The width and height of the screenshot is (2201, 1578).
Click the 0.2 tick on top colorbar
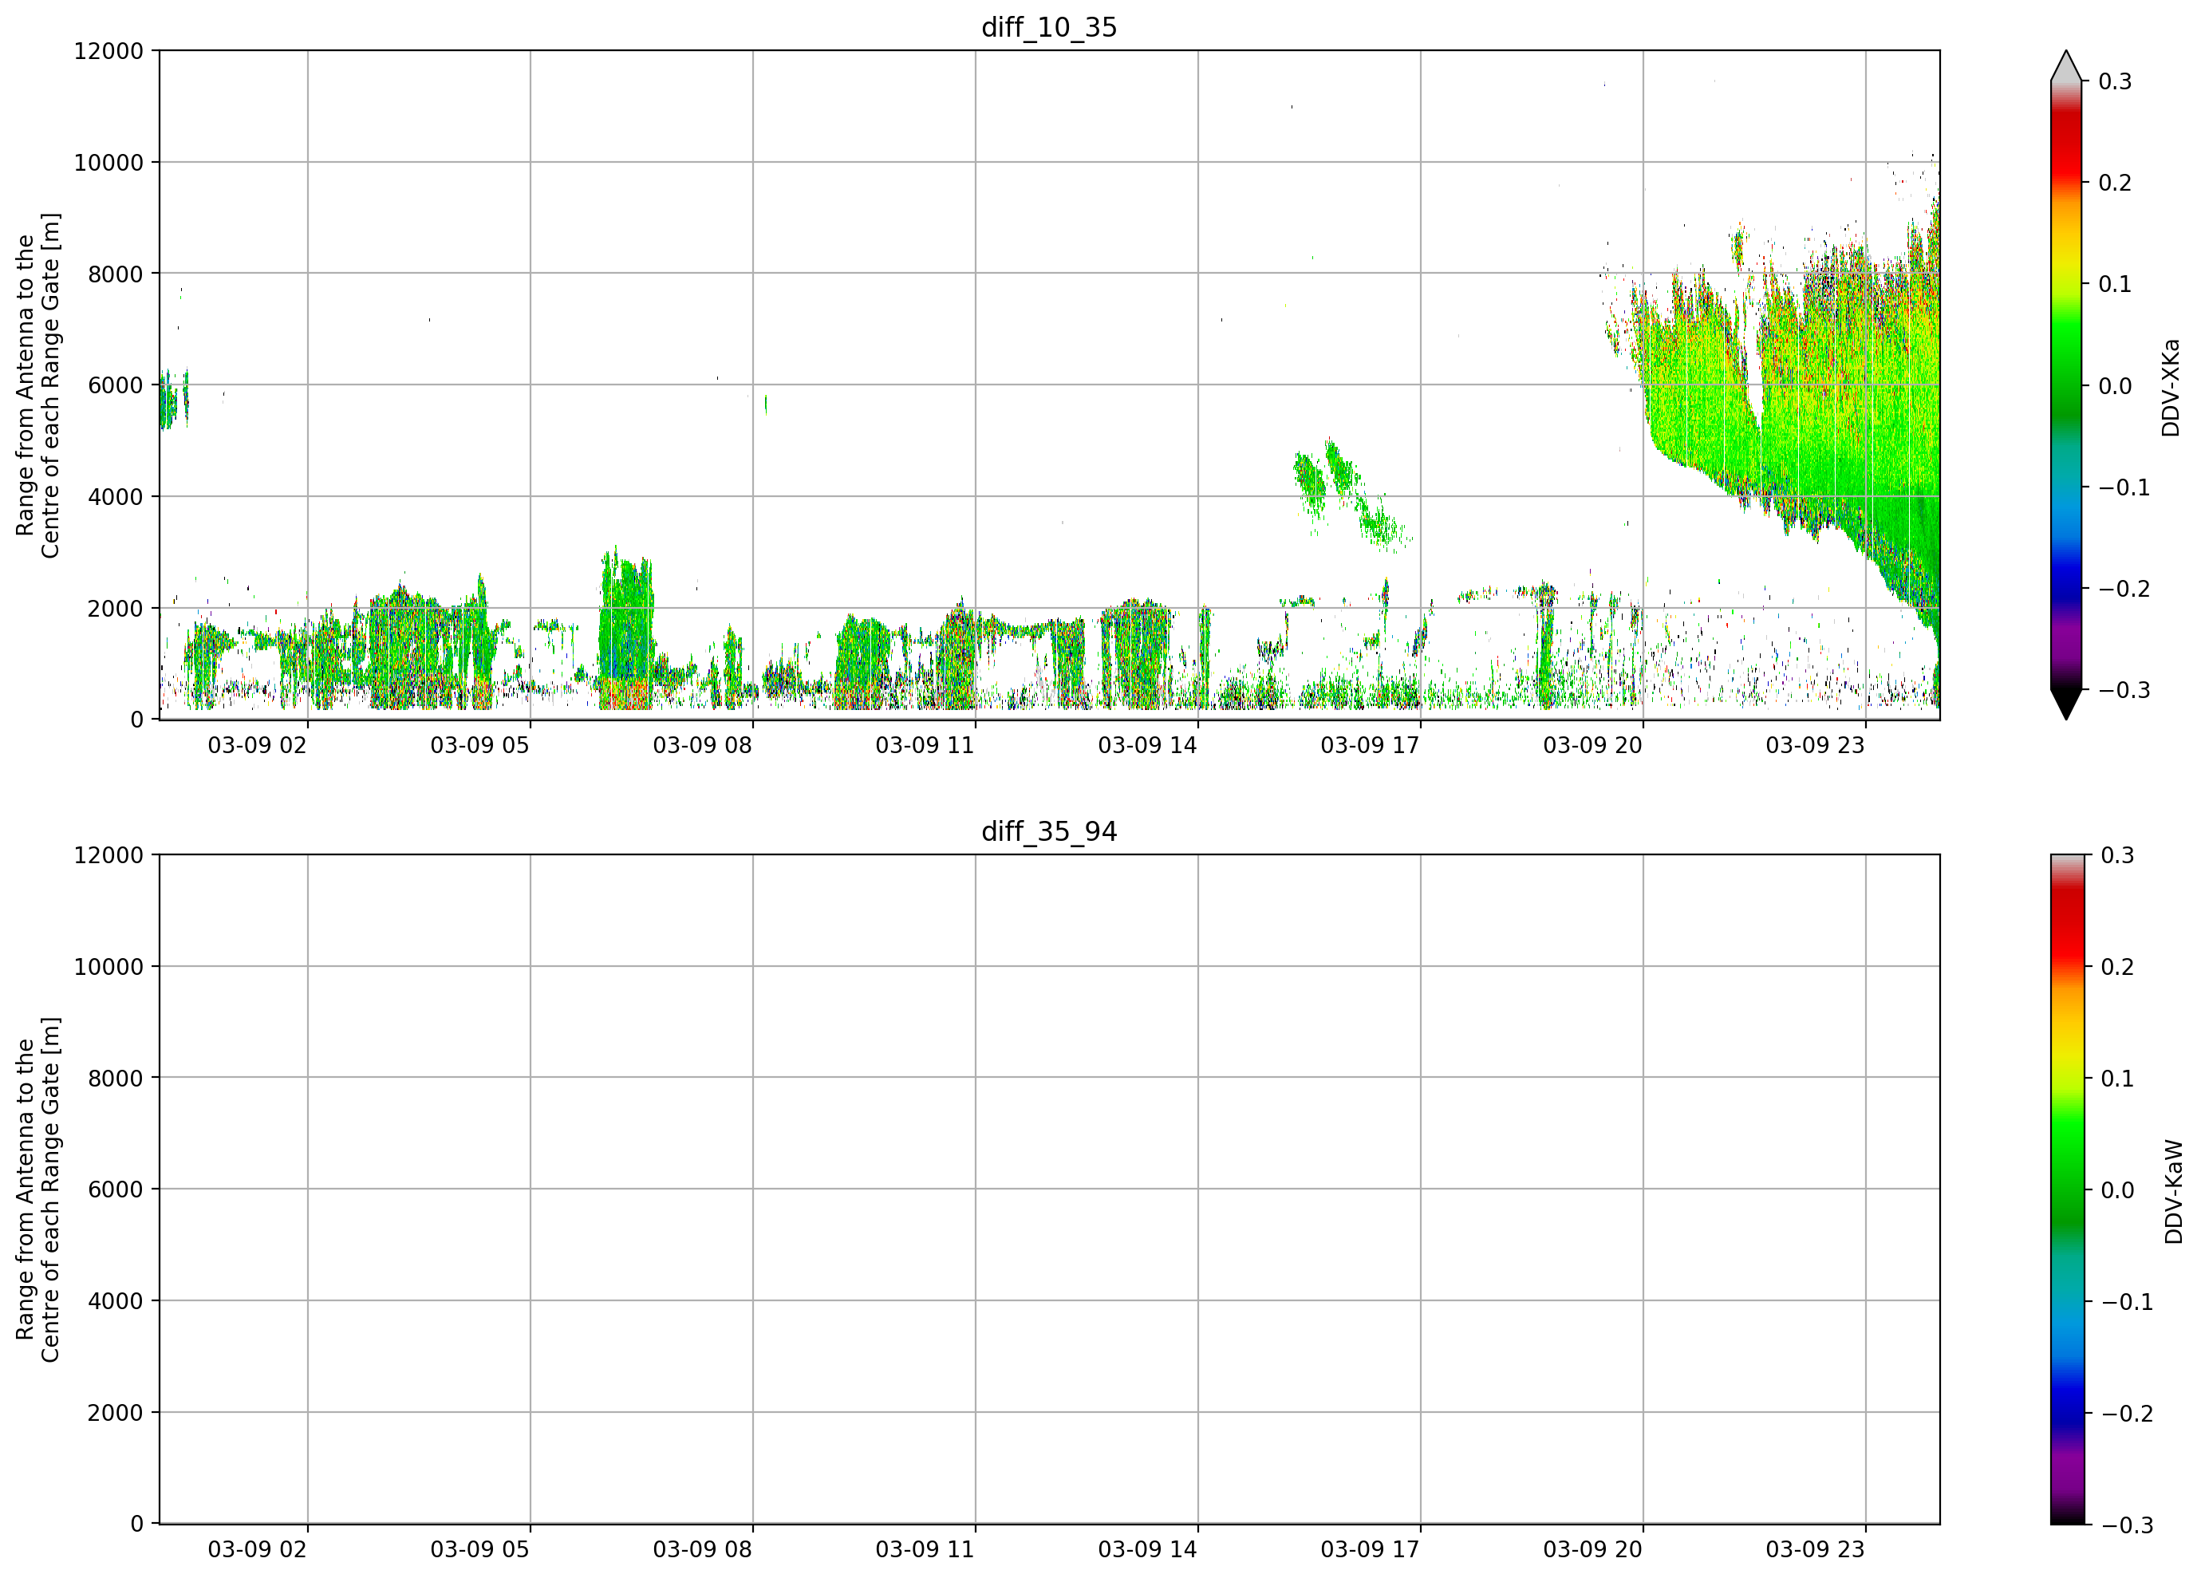(2115, 183)
